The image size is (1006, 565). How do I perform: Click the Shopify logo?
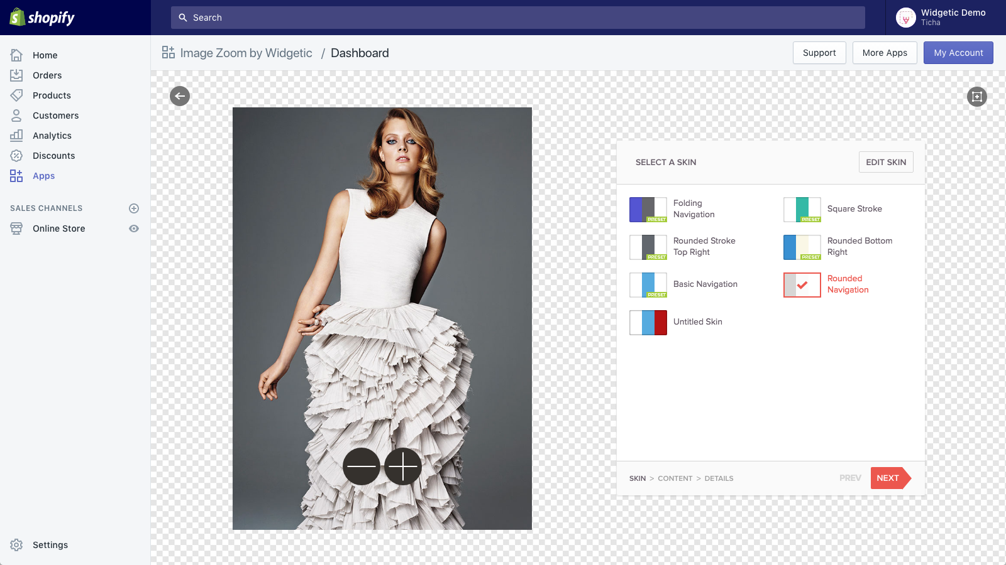click(x=42, y=18)
